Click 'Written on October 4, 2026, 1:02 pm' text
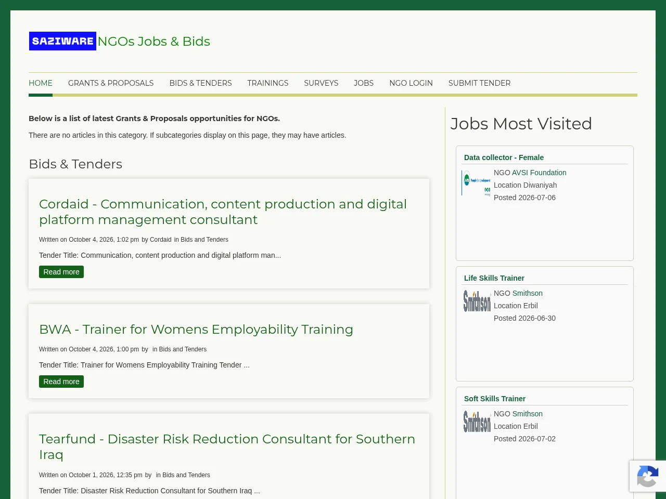 pos(89,240)
